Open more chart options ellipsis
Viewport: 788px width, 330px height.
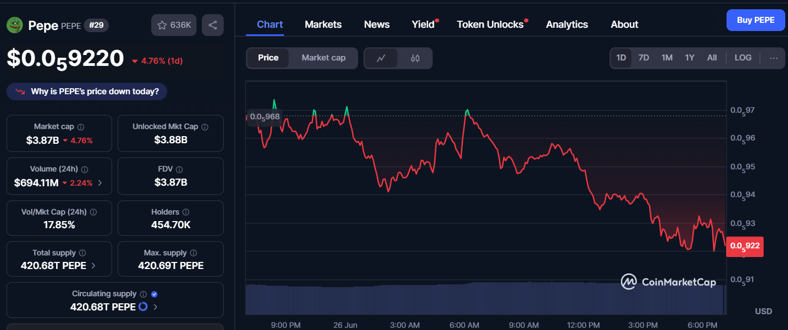774,58
